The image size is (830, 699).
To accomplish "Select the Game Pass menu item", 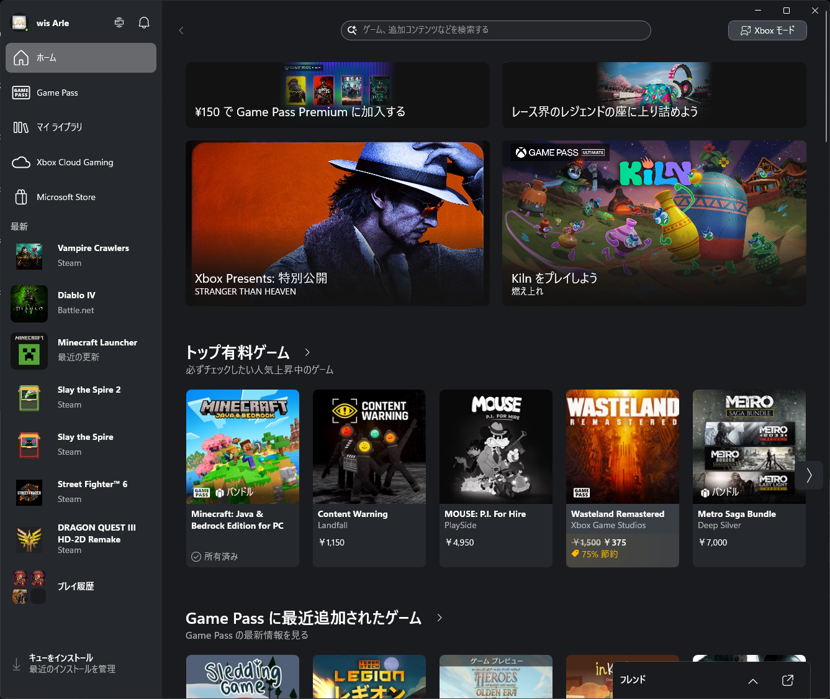I will click(x=81, y=93).
